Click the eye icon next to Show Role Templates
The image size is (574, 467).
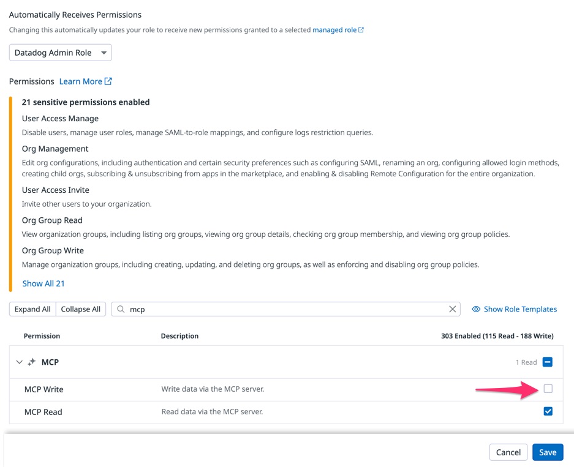pyautogui.click(x=476, y=309)
